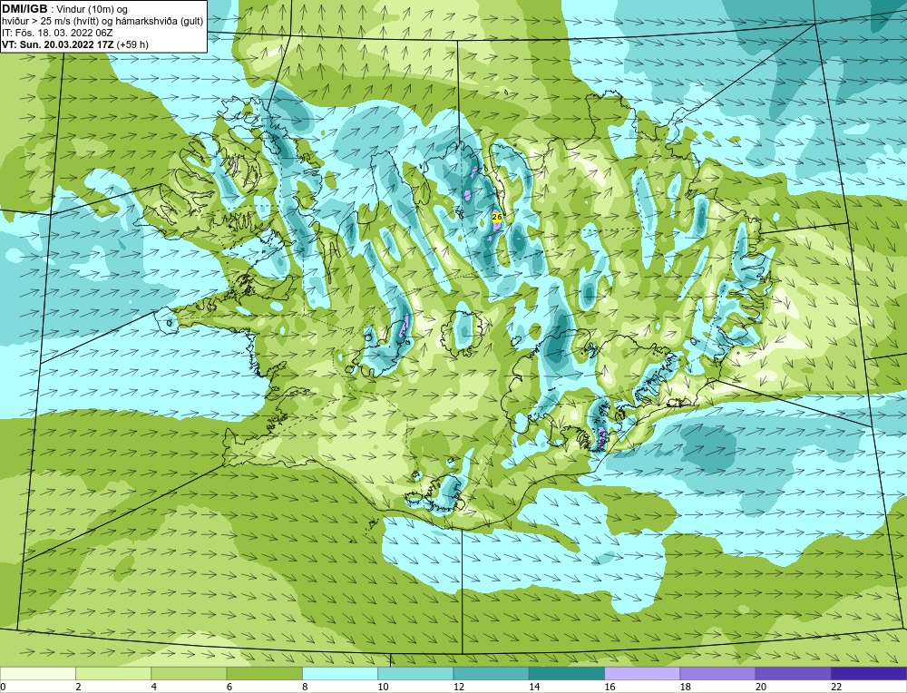
Task: Click the 'hviður > 25 m/s' description line
Action: pos(102,22)
